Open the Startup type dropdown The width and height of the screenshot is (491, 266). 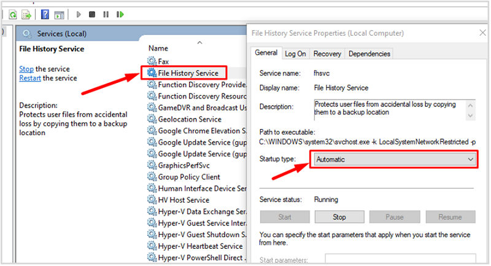(x=393, y=159)
